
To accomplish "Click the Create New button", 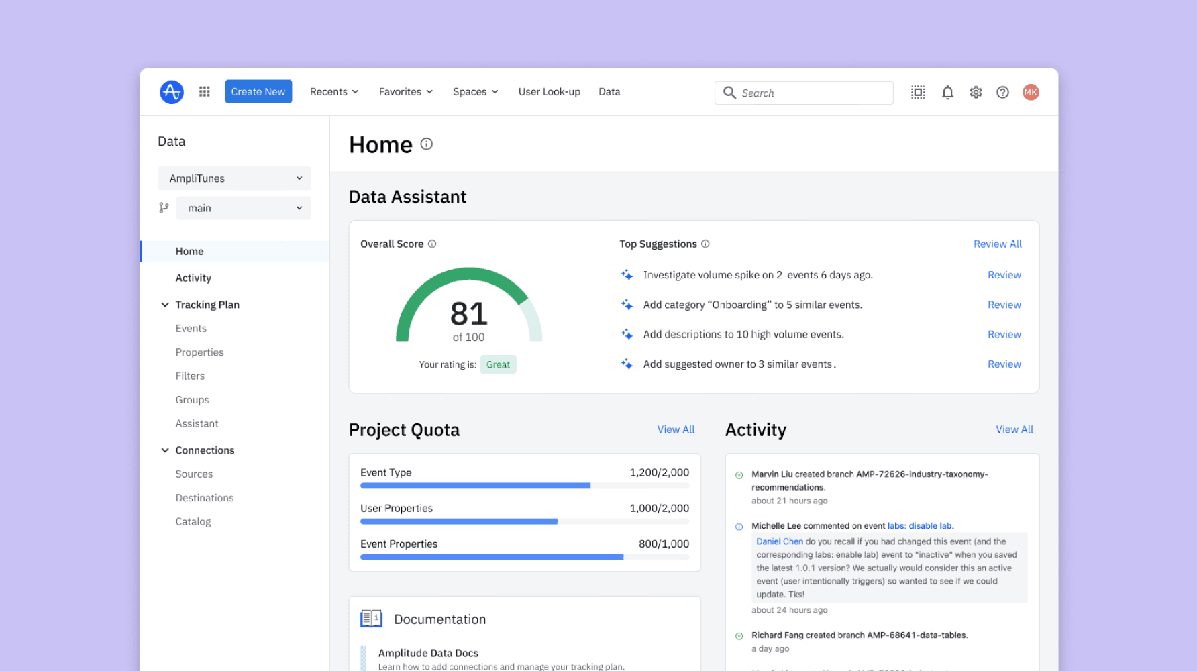I will (258, 91).
